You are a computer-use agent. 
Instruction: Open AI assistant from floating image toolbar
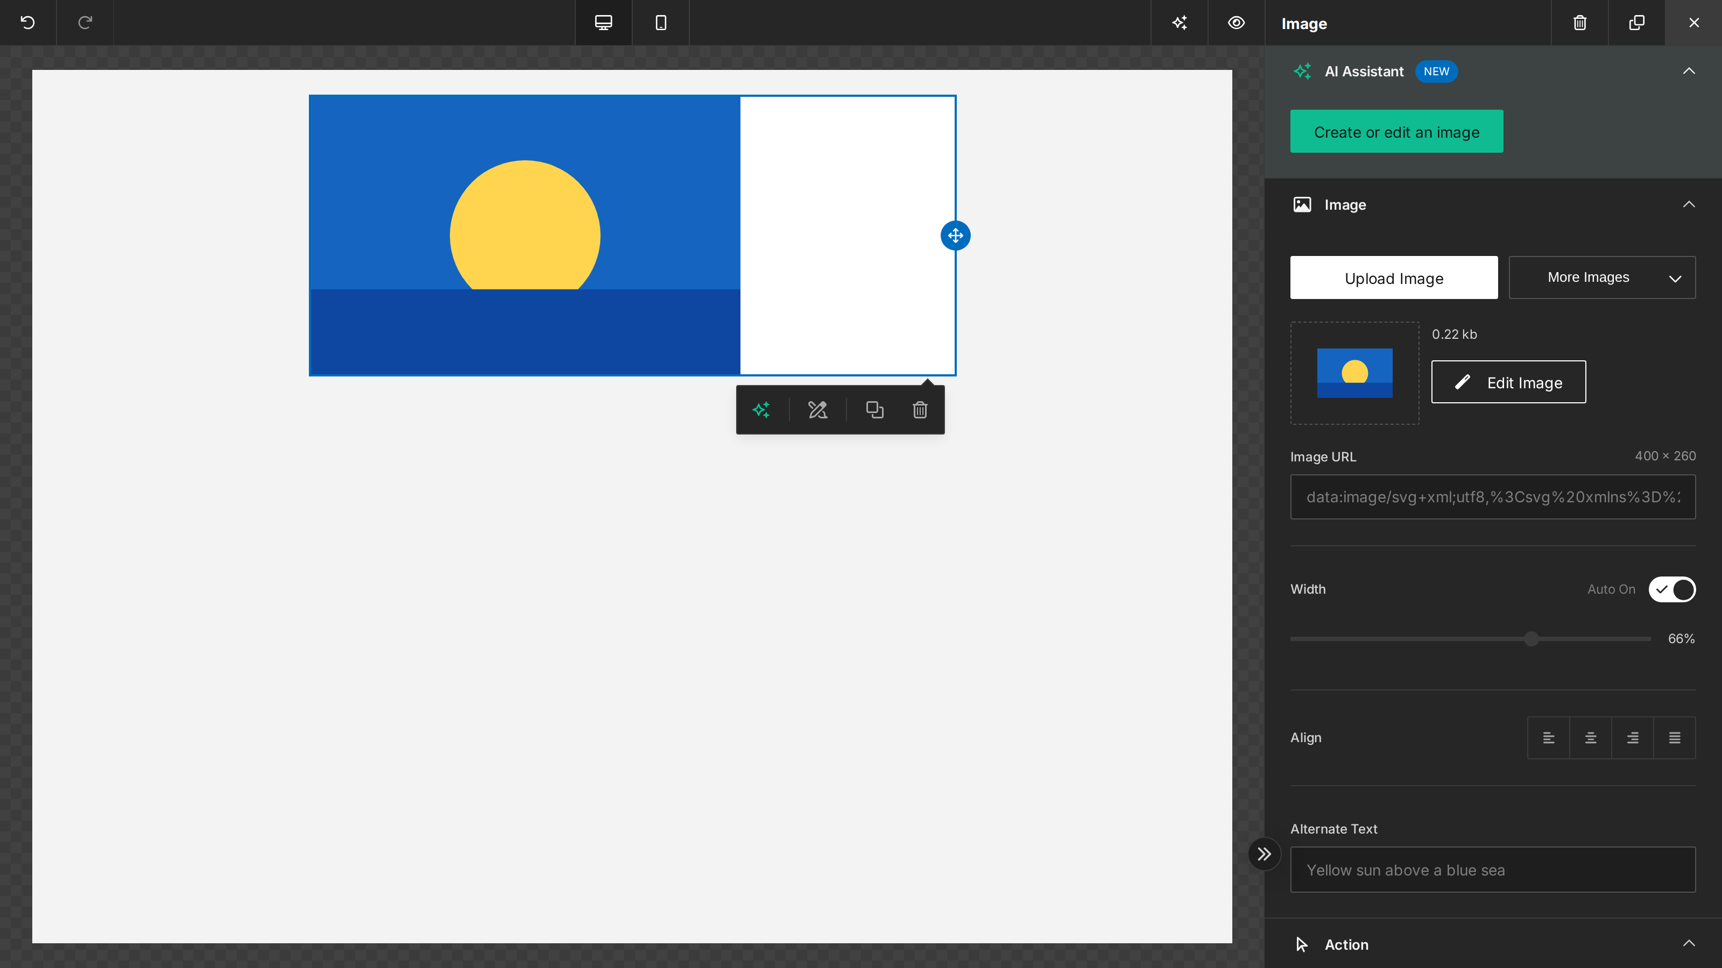[761, 409]
